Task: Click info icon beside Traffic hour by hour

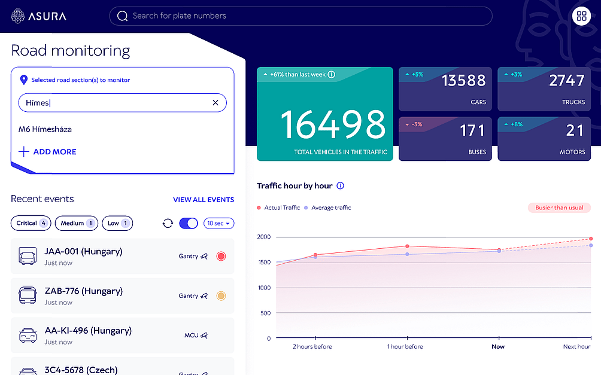Action: tap(340, 186)
